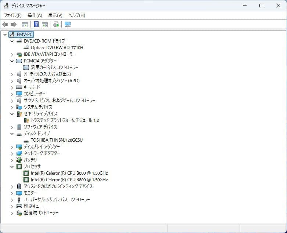Open the 操作(A) menu
287x233 pixels.
tap(35, 15)
